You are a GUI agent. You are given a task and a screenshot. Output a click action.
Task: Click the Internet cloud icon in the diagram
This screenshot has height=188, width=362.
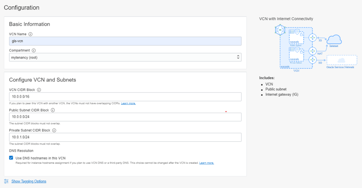334,39
